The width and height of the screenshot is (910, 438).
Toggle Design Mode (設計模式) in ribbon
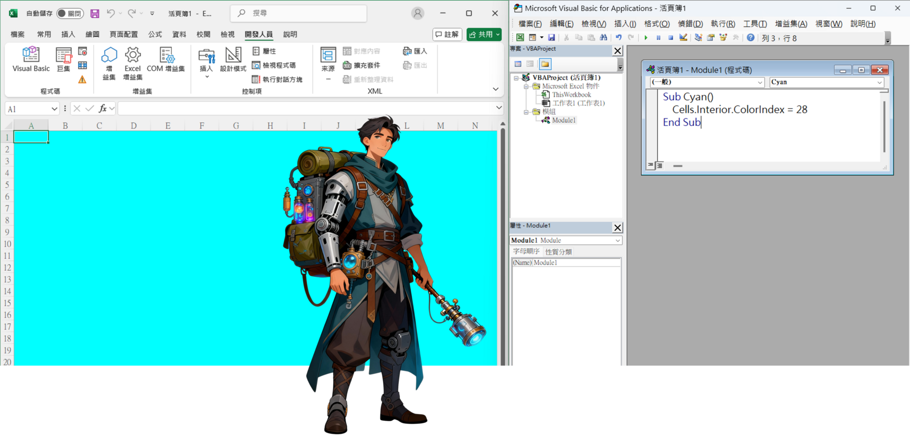pyautogui.click(x=233, y=59)
